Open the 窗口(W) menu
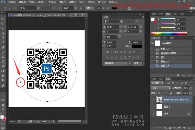 pos(102,2)
